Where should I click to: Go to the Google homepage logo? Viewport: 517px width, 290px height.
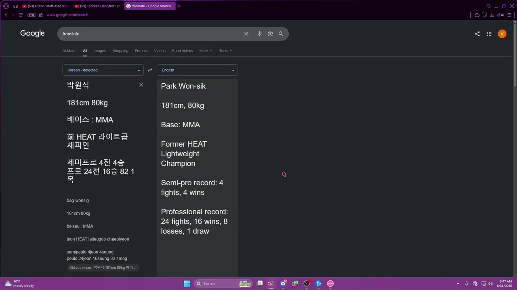pos(32,33)
